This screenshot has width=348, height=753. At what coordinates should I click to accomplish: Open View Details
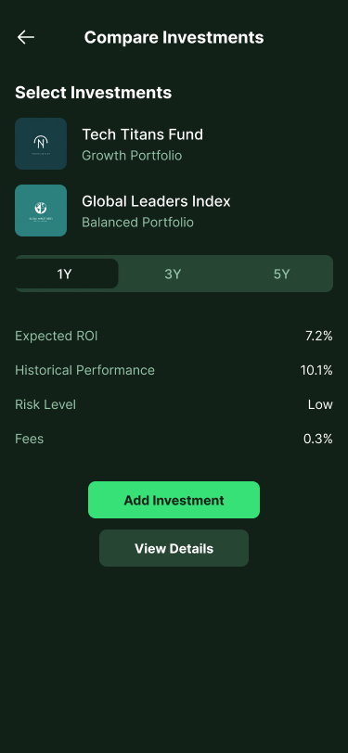point(174,548)
